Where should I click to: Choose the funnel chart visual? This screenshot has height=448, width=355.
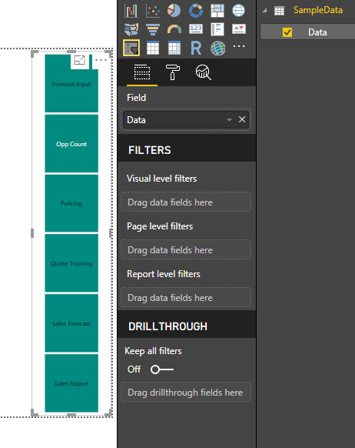(x=153, y=29)
